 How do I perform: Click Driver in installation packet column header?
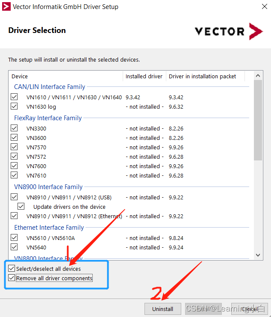click(x=205, y=77)
